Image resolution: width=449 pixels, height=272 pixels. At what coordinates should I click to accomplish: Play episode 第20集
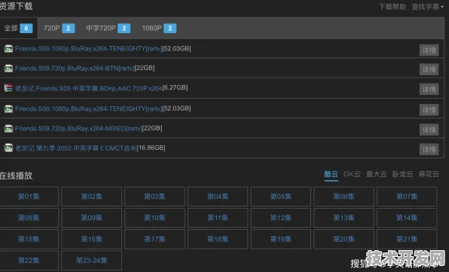[344, 239]
